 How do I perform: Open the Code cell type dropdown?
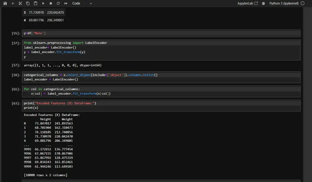(82, 3)
